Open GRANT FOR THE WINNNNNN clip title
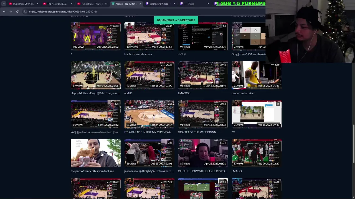 (197, 132)
